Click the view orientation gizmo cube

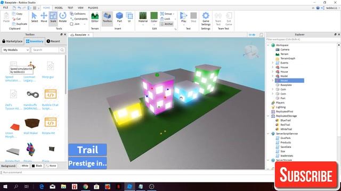point(251,51)
